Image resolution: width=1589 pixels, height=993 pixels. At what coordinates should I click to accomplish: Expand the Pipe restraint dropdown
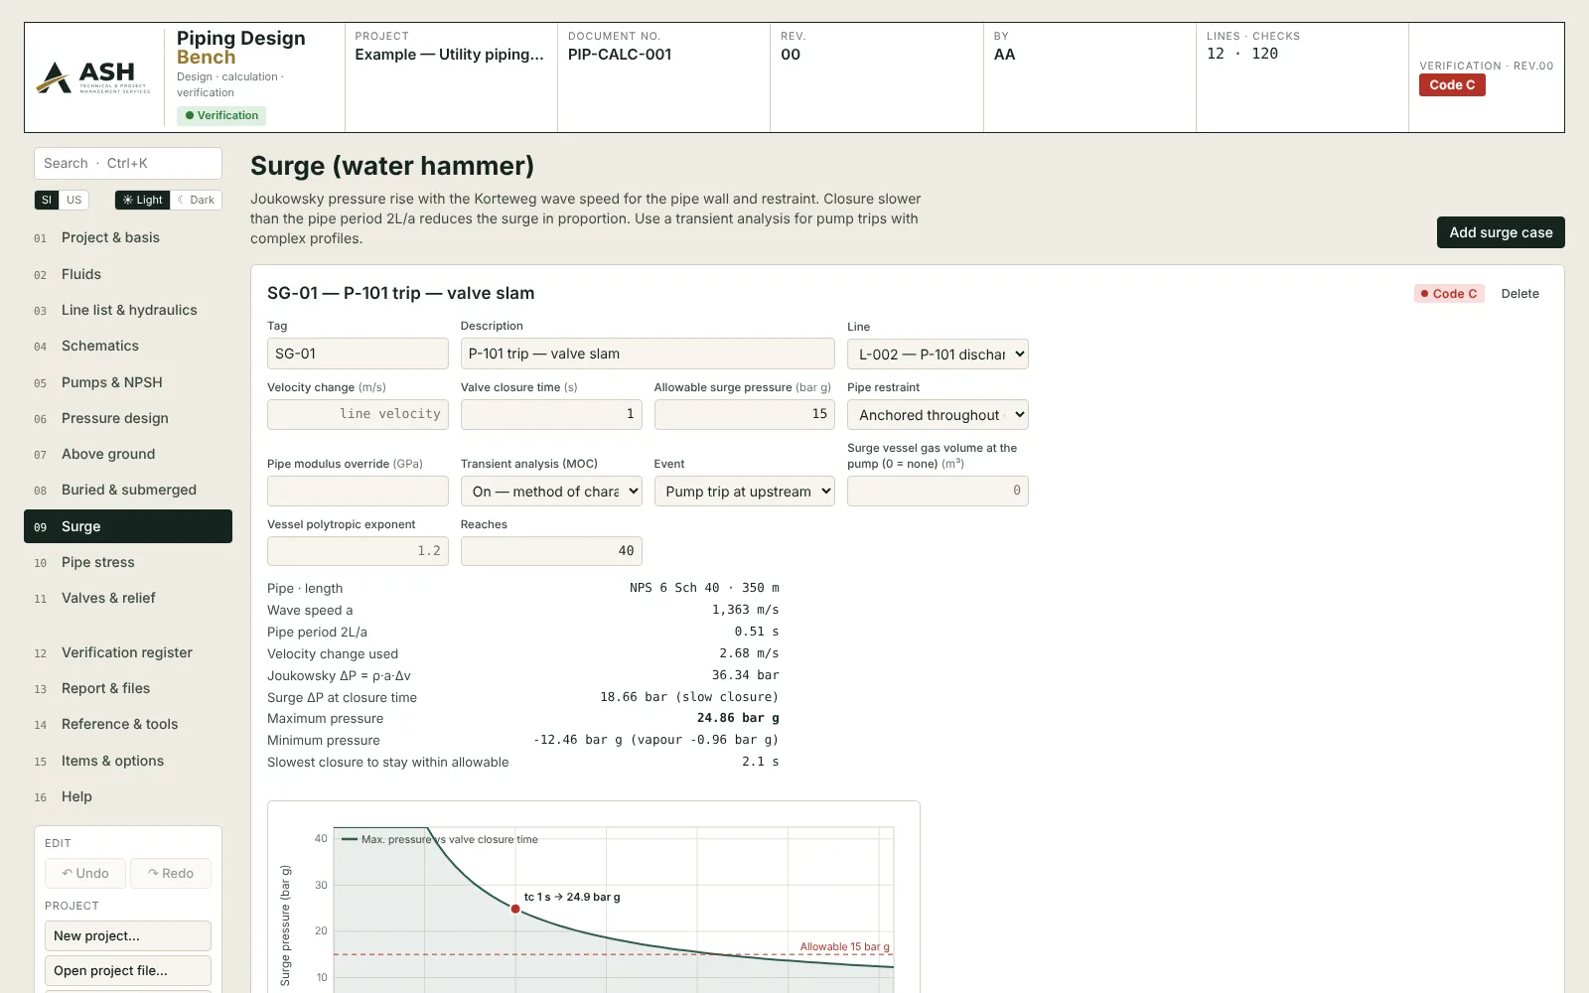coord(938,415)
